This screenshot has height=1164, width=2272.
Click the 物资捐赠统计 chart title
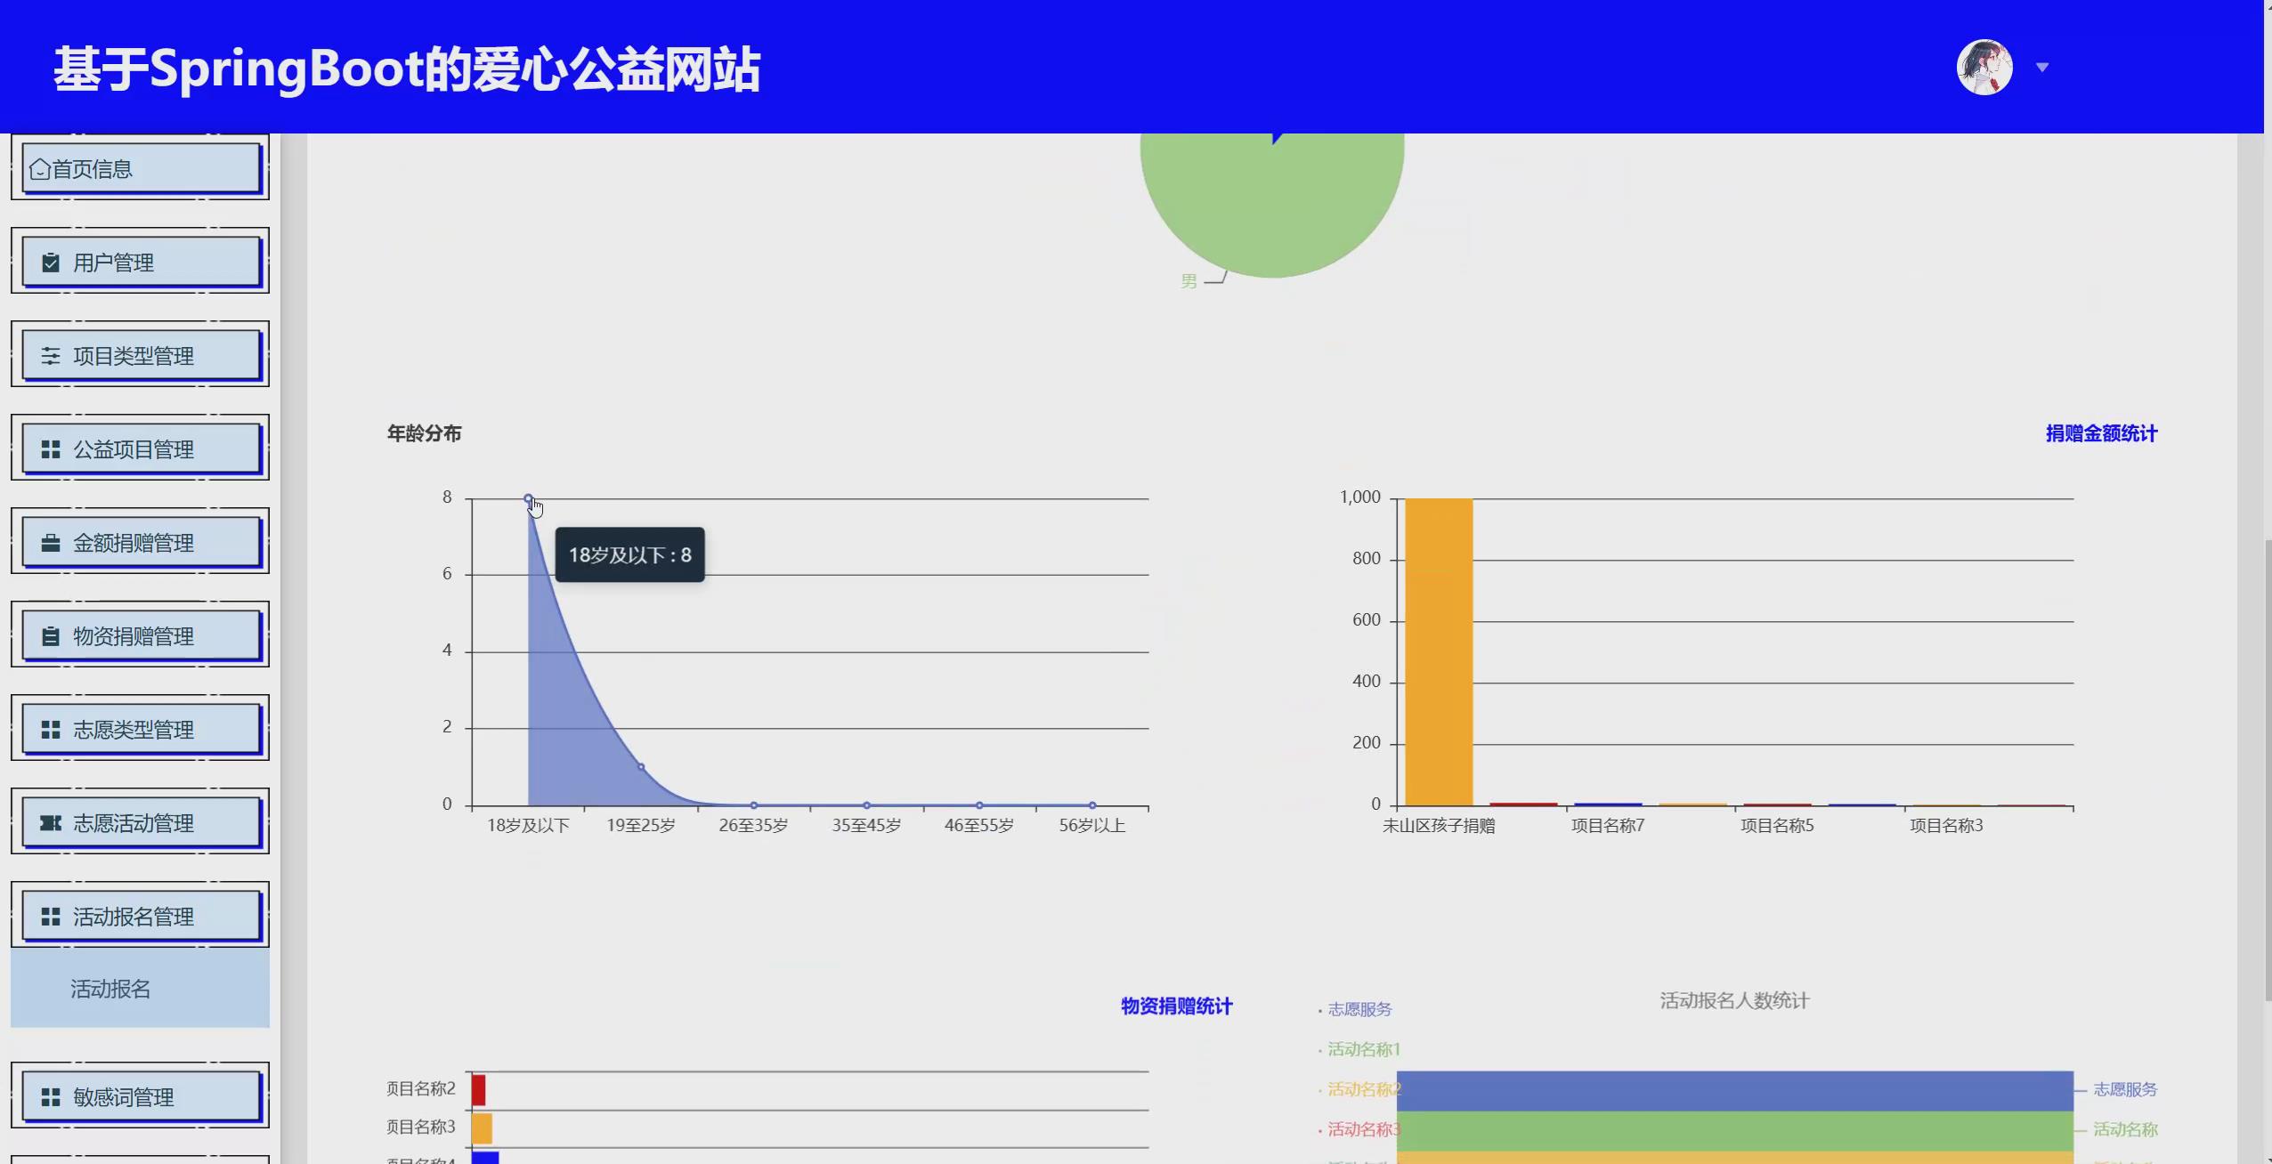[x=1176, y=1006]
